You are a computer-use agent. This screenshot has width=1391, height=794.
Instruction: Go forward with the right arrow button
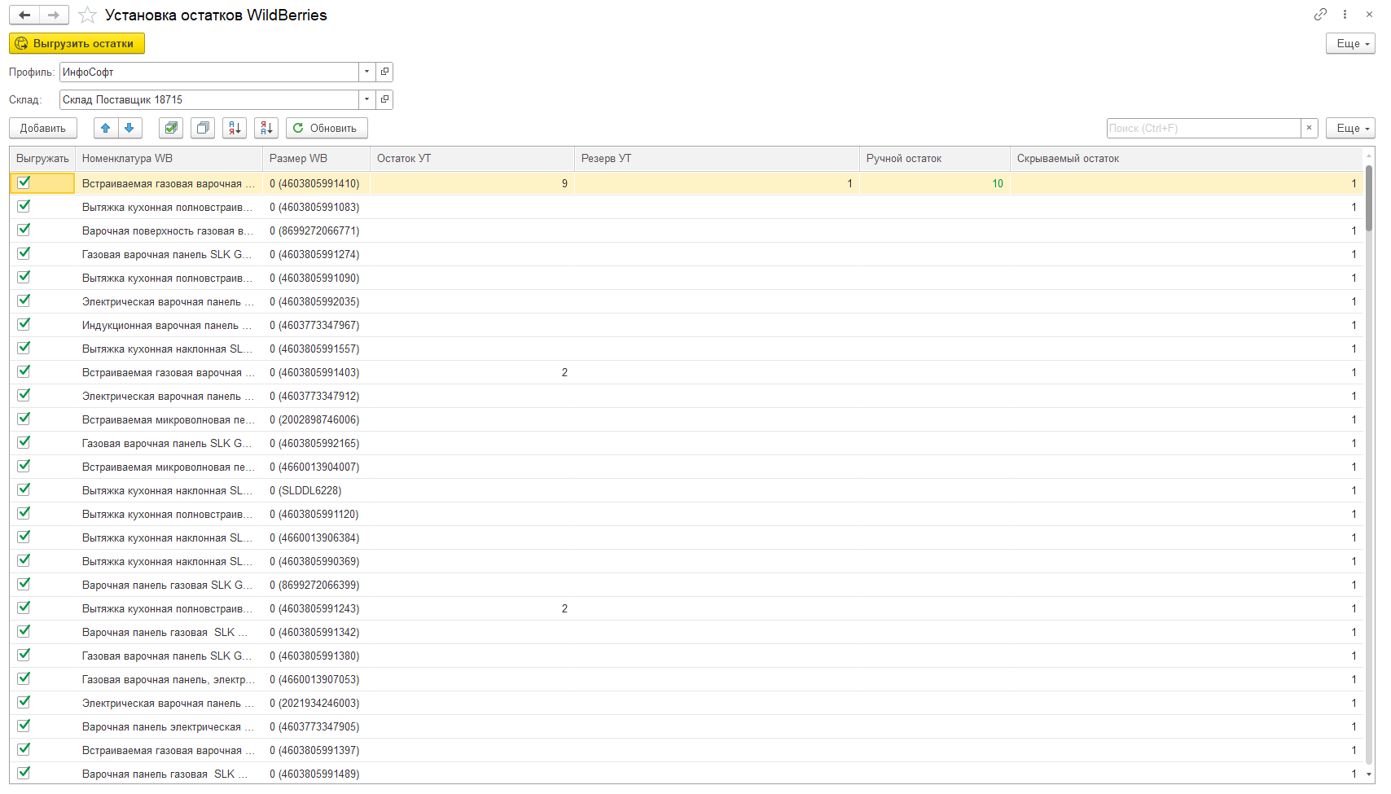click(54, 15)
